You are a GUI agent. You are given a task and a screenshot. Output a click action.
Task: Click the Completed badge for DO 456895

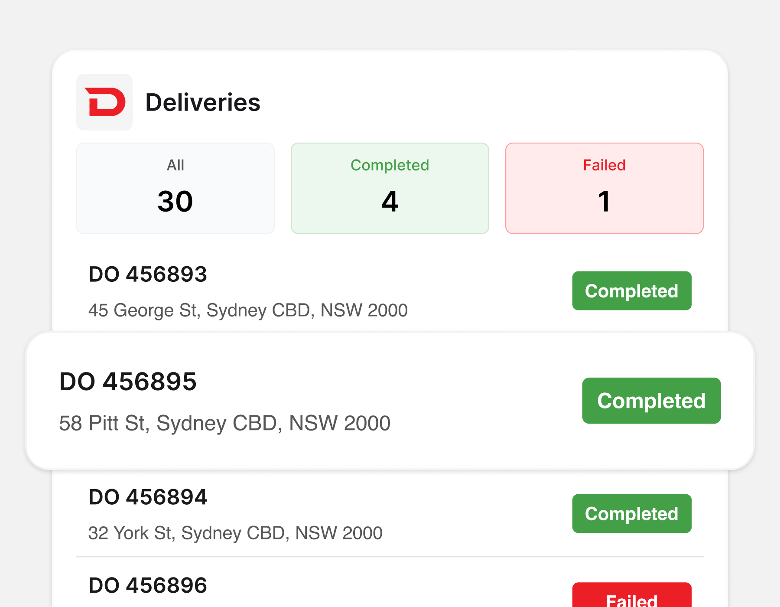[651, 401]
